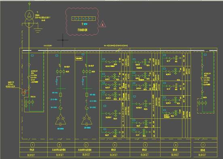Image resolution: width=223 pixels, height=159 pixels.
Task: Click the circled number 1 in bottom table
Action: 32,145
